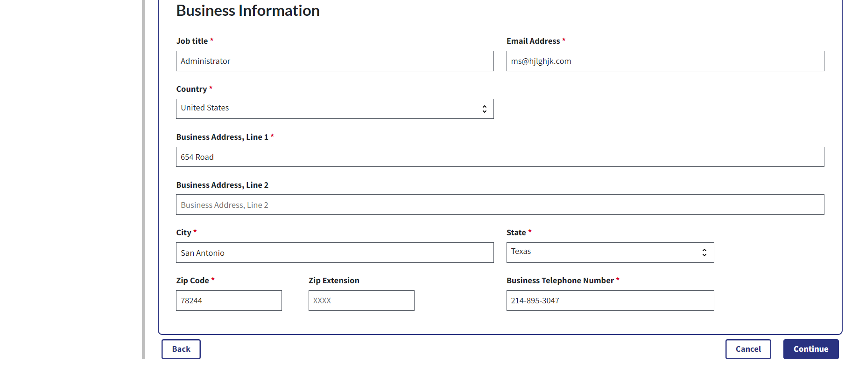Focus the Job title field containing Administrator
The image size is (859, 376).
[334, 61]
